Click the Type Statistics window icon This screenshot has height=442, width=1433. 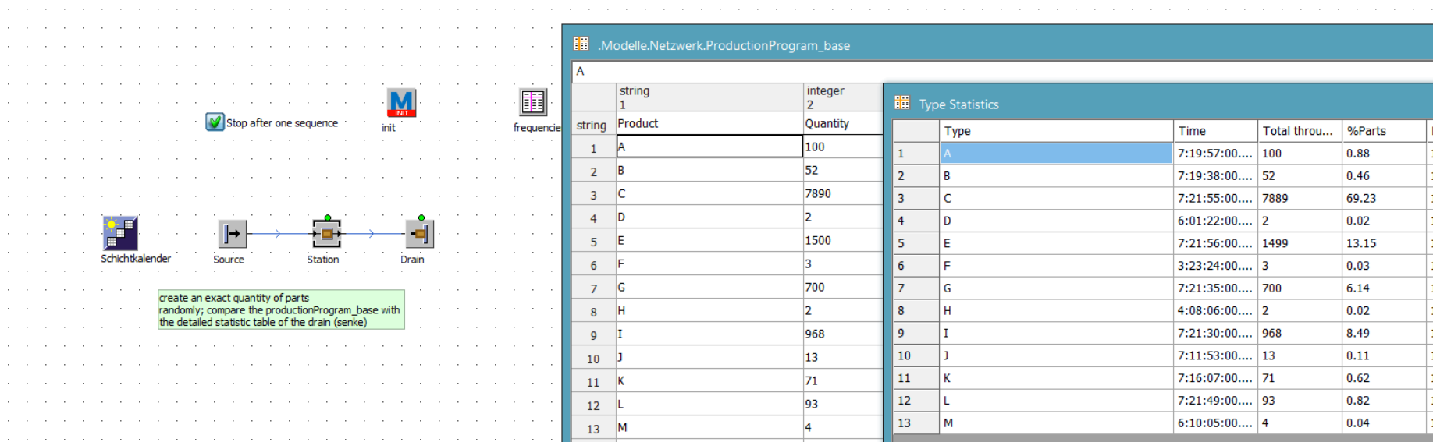click(x=902, y=103)
